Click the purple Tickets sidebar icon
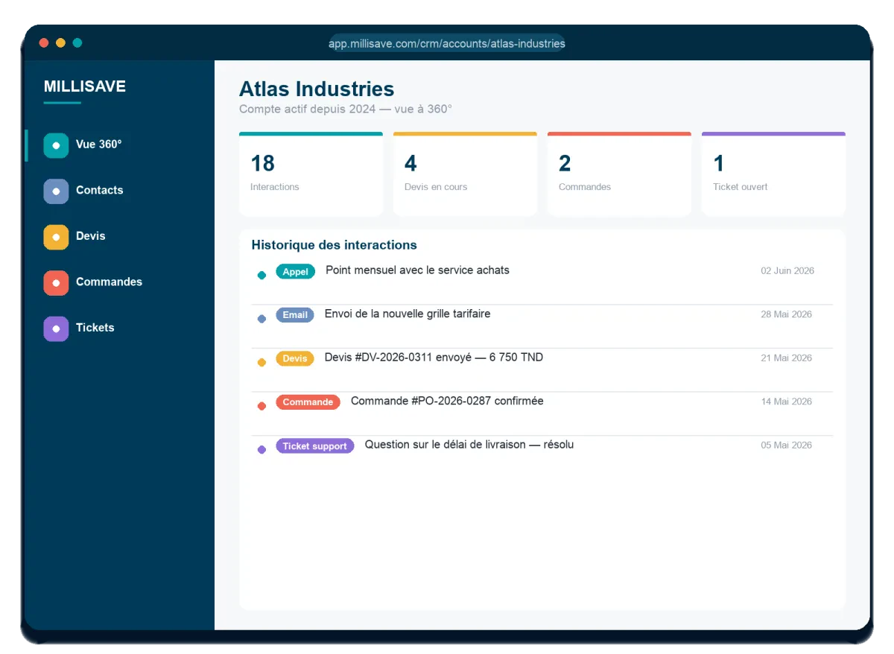 56,328
